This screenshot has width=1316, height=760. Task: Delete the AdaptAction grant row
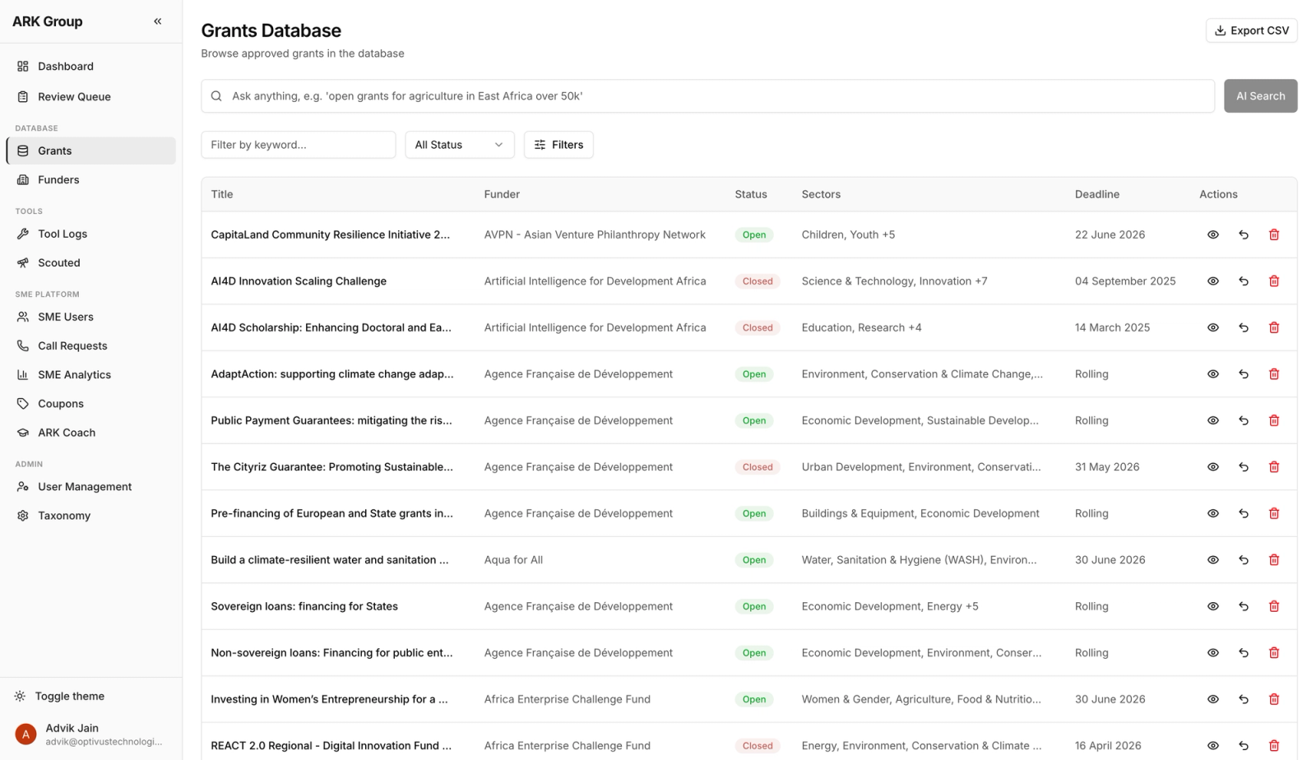[x=1273, y=374]
